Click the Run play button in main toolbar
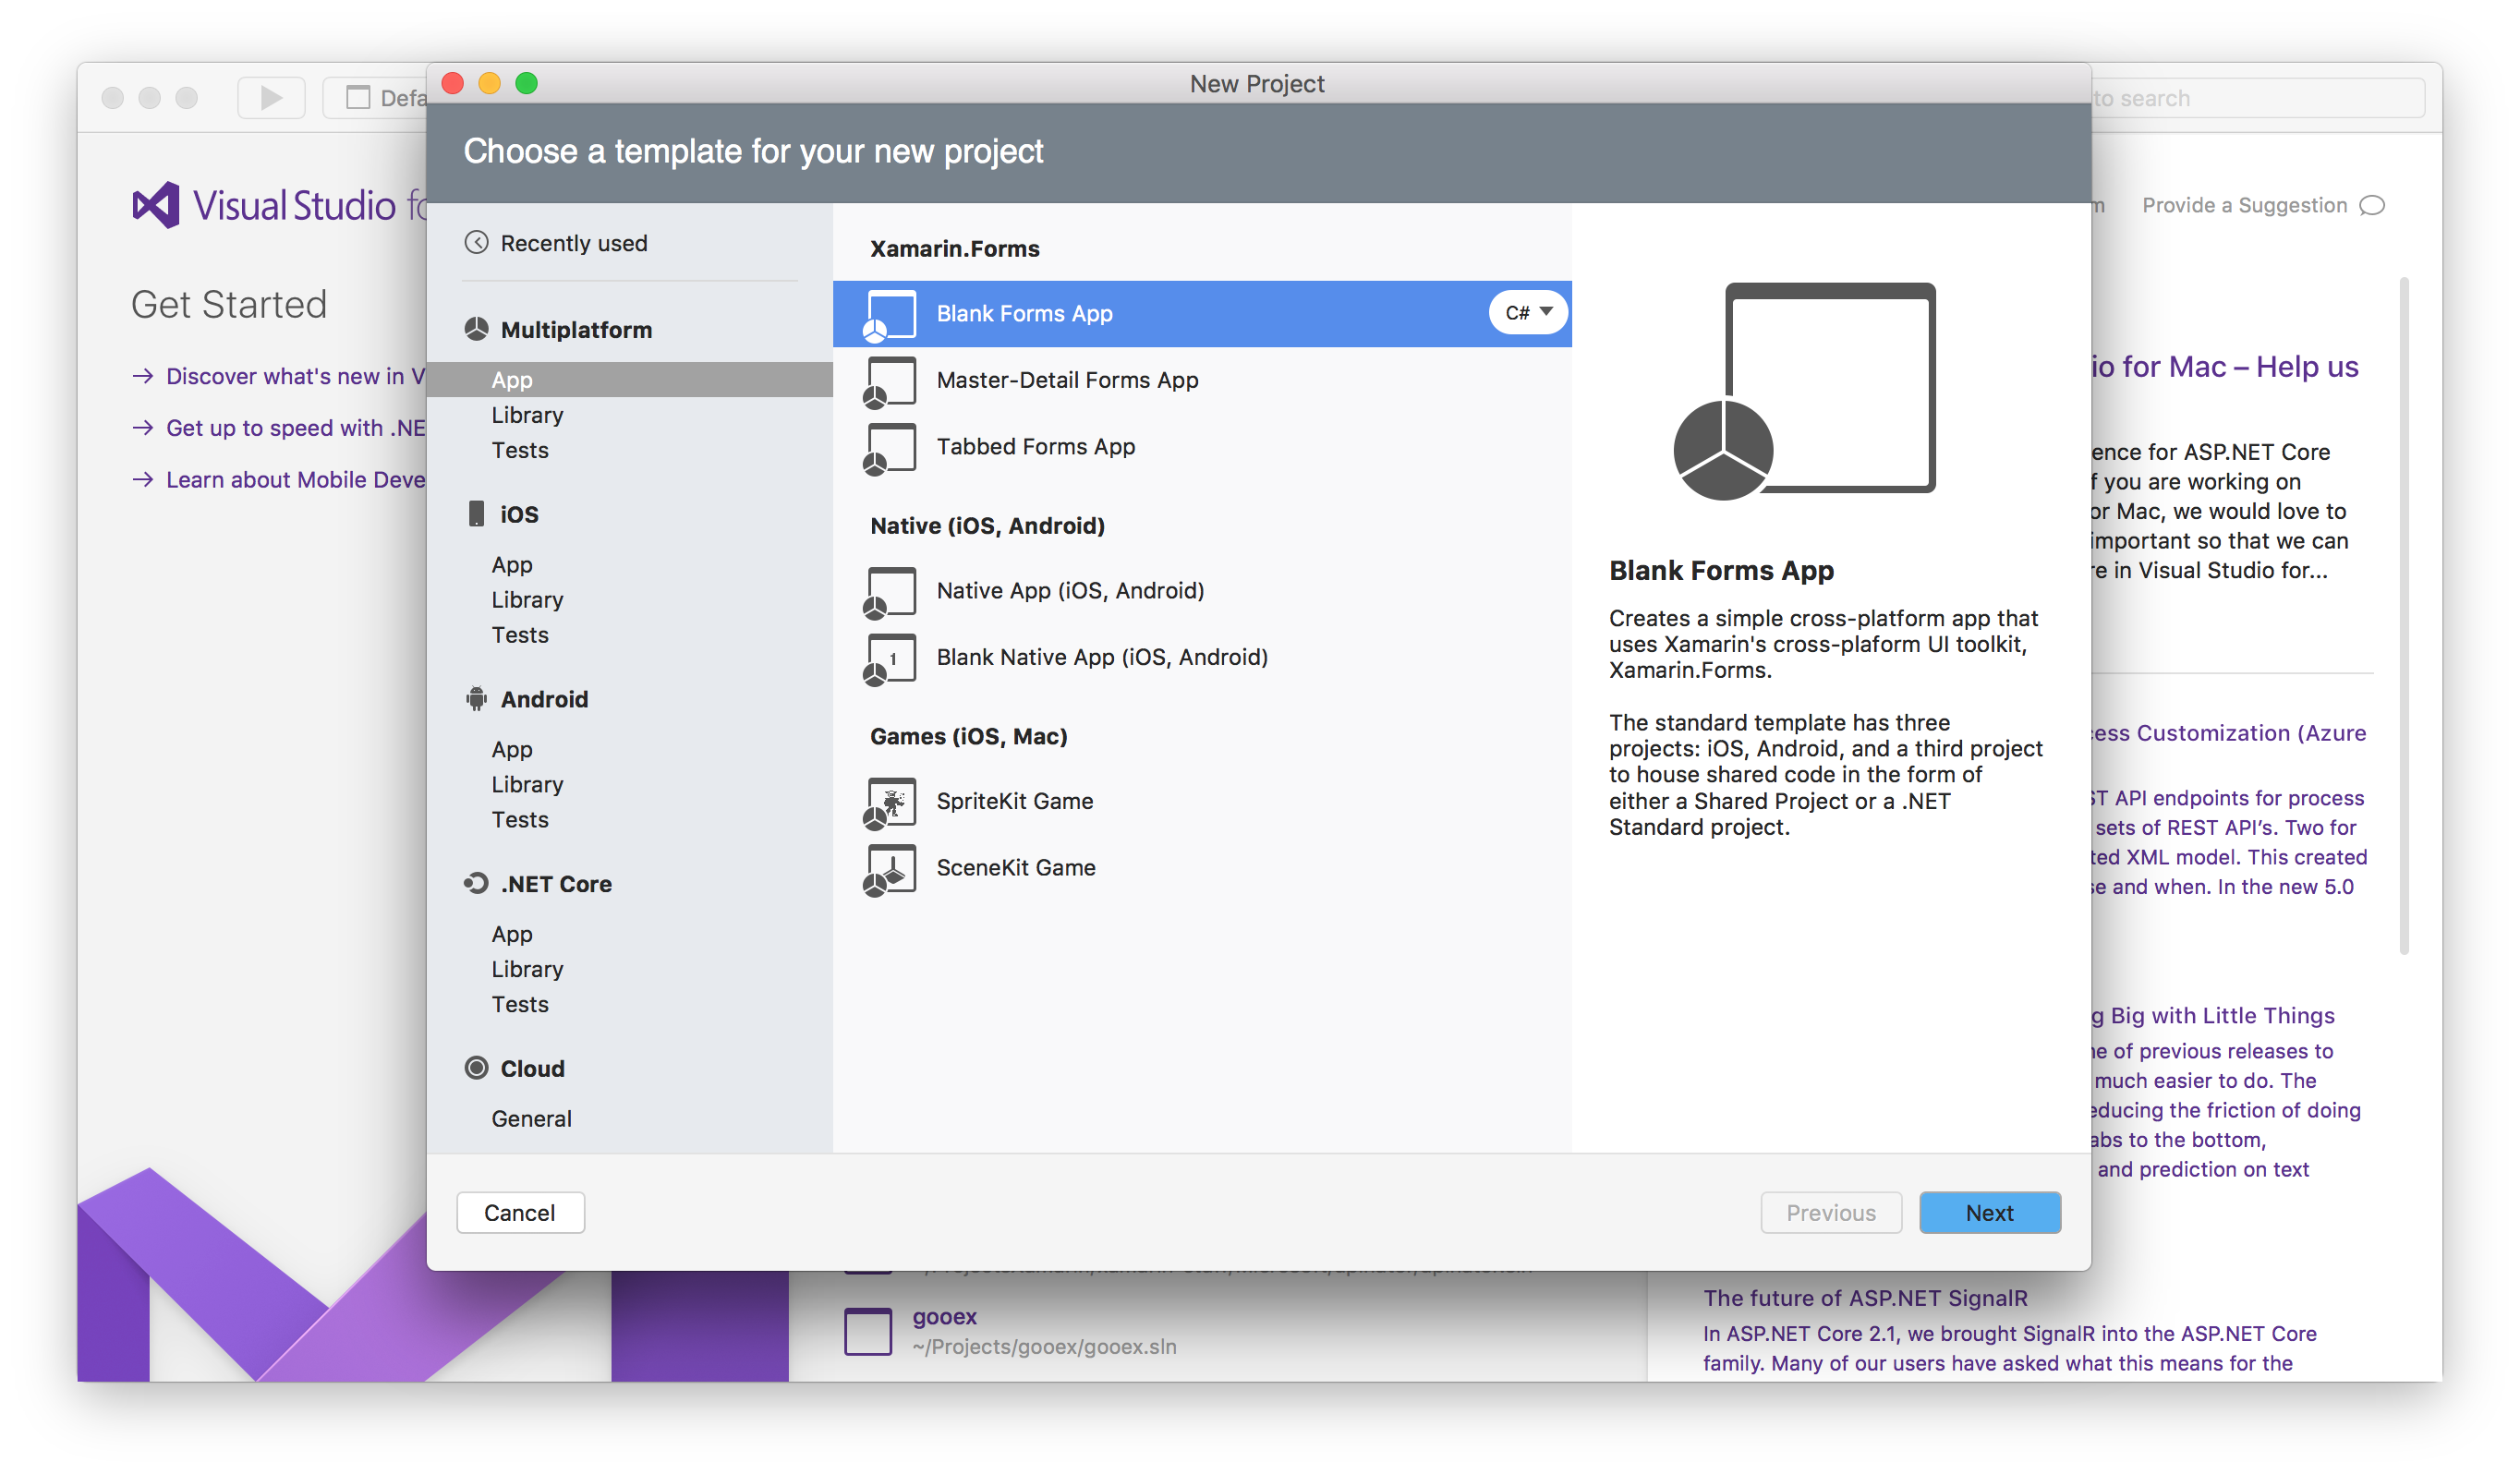2520x1474 pixels. coord(271,97)
